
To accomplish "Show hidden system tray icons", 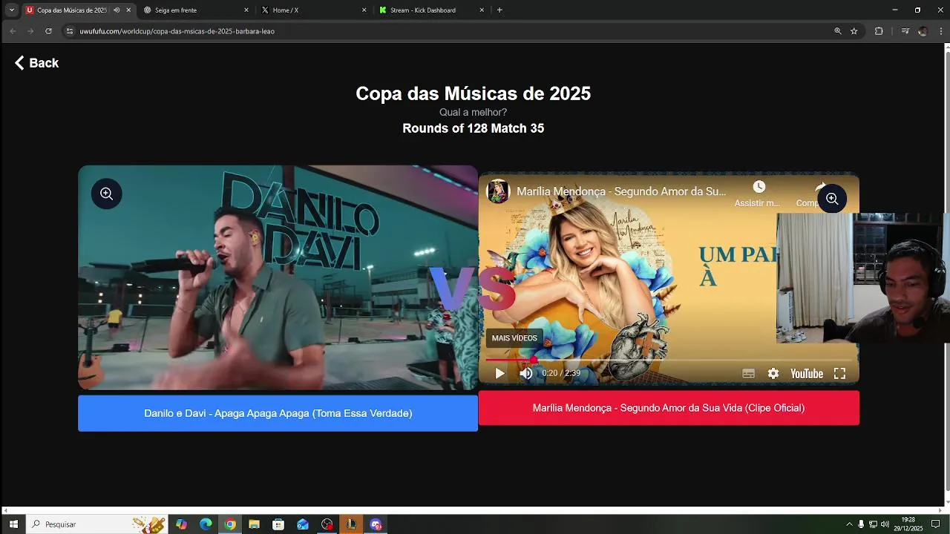I will [849, 524].
